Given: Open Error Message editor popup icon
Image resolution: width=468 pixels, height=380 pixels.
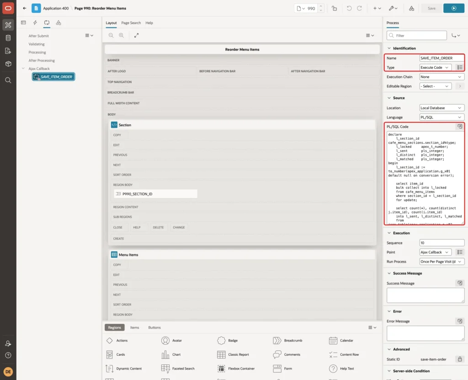Looking at the screenshot, I should click(460, 321).
